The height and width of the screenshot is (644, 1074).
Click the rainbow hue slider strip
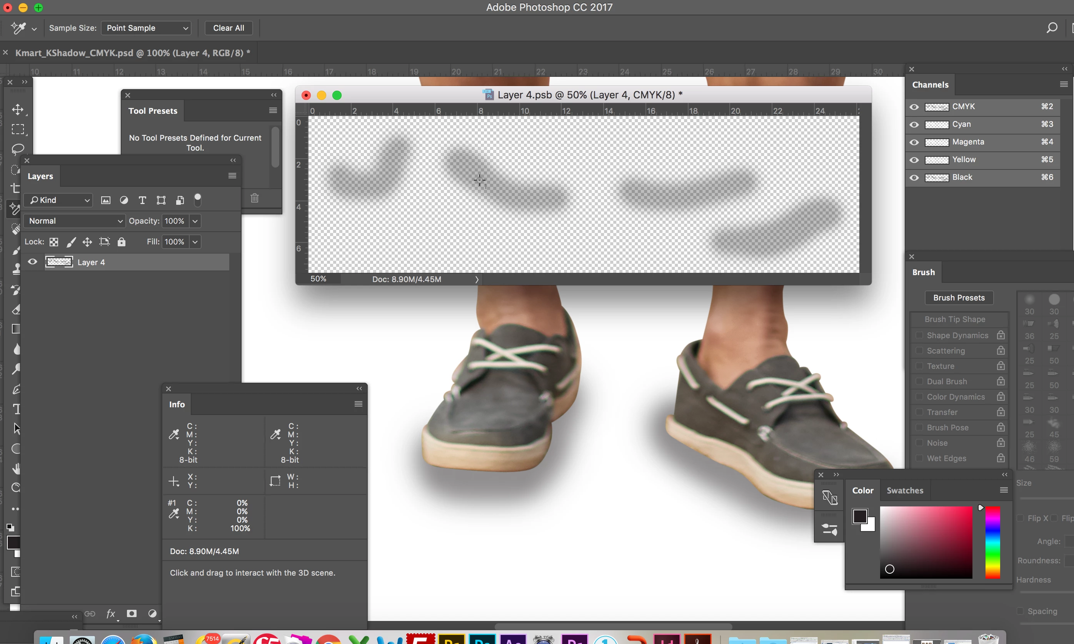[992, 543]
